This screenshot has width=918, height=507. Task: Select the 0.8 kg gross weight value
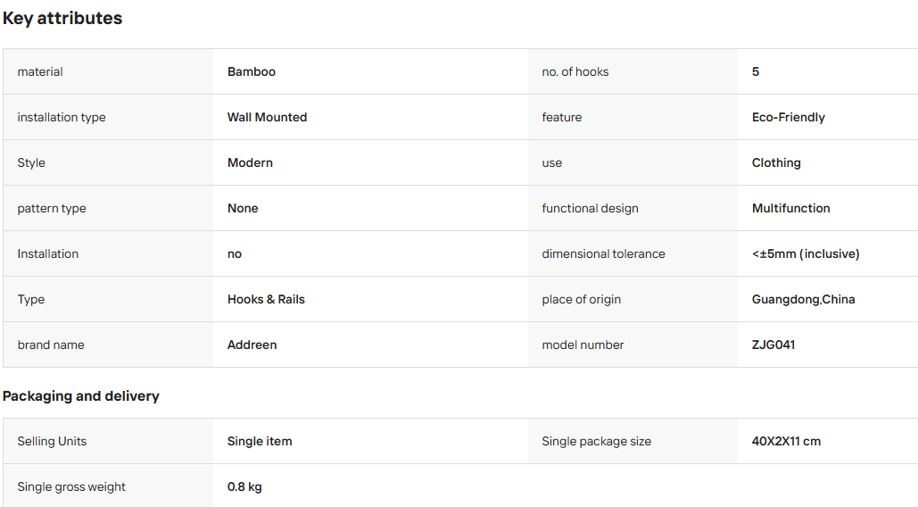tap(244, 487)
